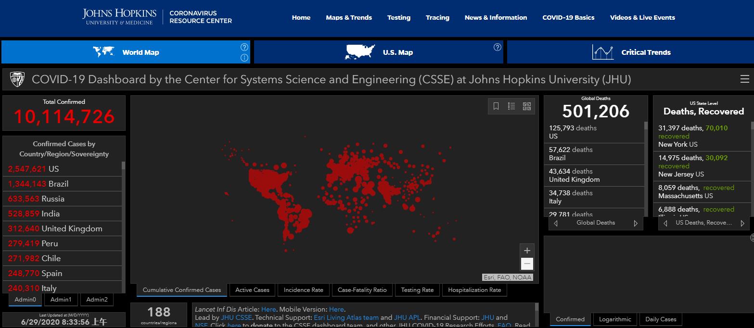Switch chart to Logarithmic view
Screen dimensions: 754x328
(x=614, y=319)
